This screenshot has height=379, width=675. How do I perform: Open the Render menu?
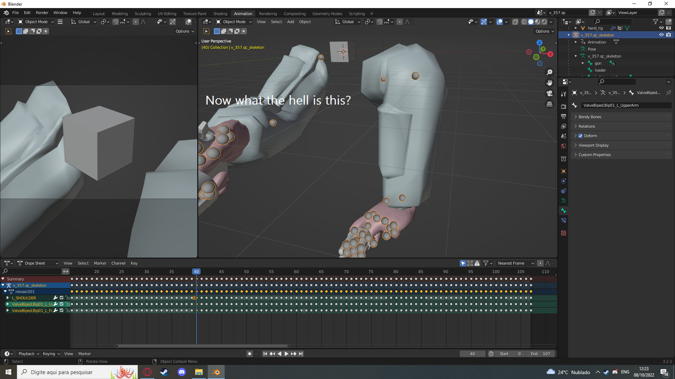pos(42,13)
